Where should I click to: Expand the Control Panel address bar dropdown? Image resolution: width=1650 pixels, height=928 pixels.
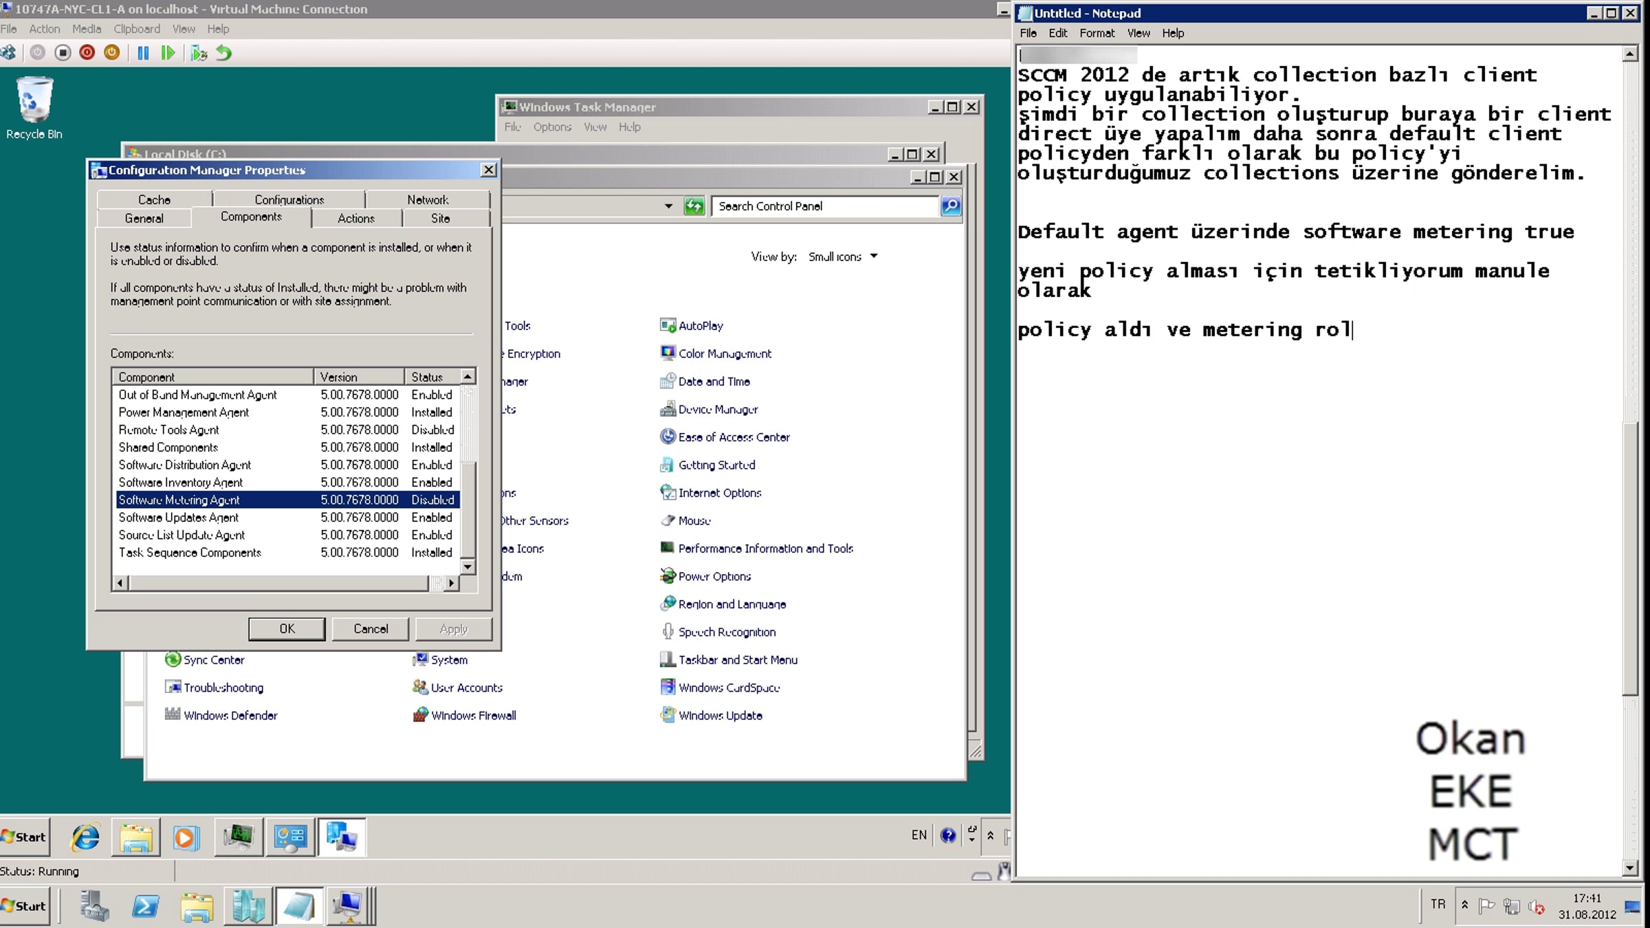pyautogui.click(x=668, y=206)
